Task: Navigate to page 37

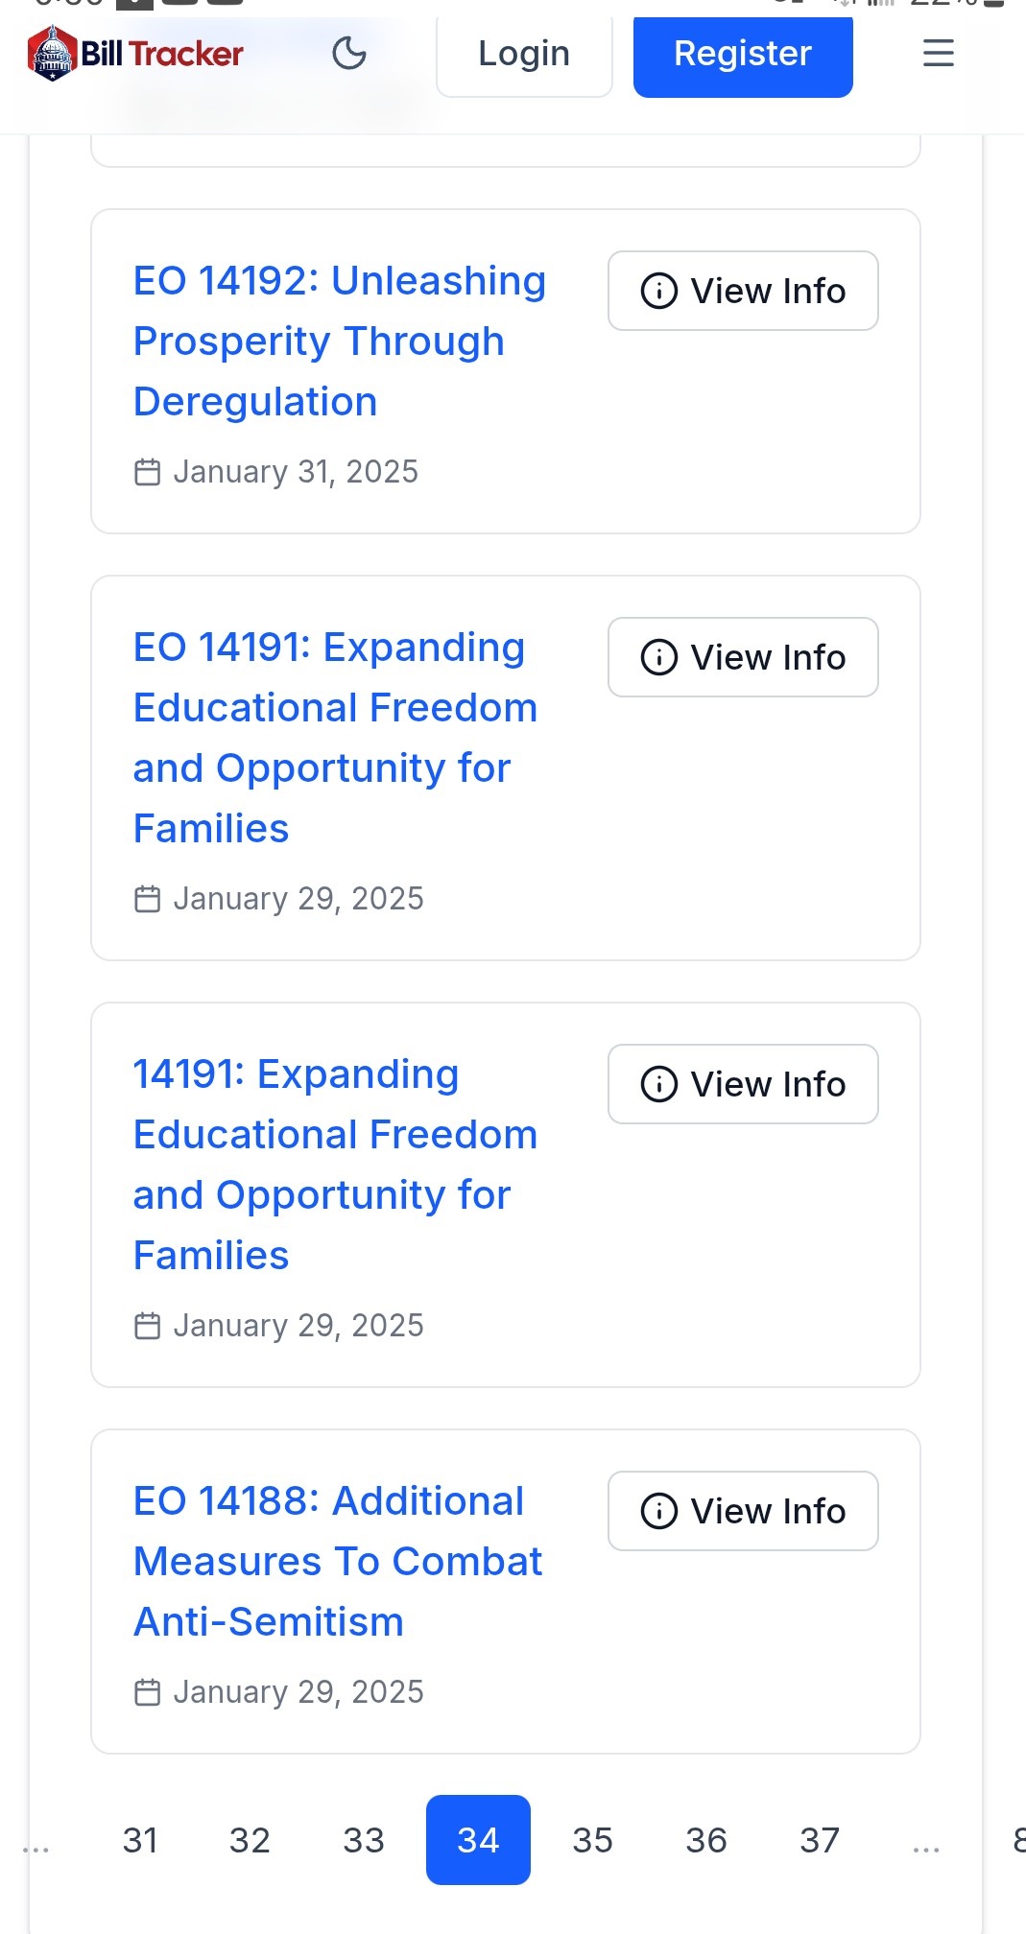Action: pos(820,1840)
